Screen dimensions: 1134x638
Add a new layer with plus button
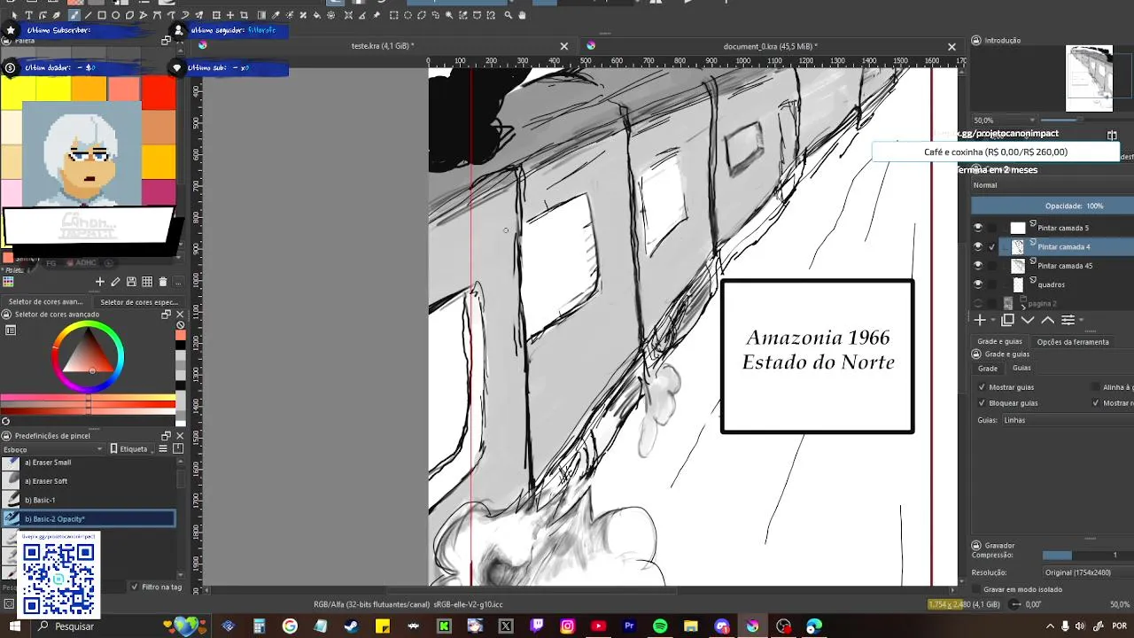[980, 320]
